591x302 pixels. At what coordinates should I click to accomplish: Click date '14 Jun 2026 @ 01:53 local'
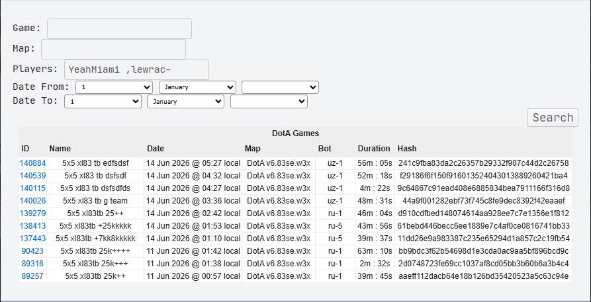click(193, 226)
